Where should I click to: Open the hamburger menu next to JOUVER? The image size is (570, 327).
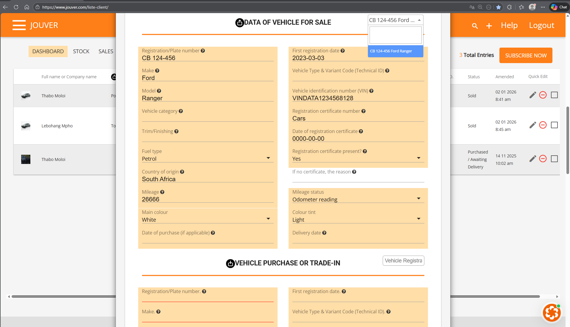click(19, 25)
